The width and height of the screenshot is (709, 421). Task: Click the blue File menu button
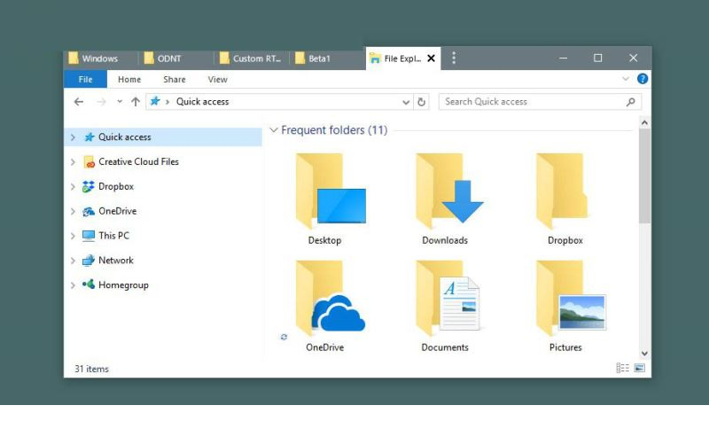[86, 80]
